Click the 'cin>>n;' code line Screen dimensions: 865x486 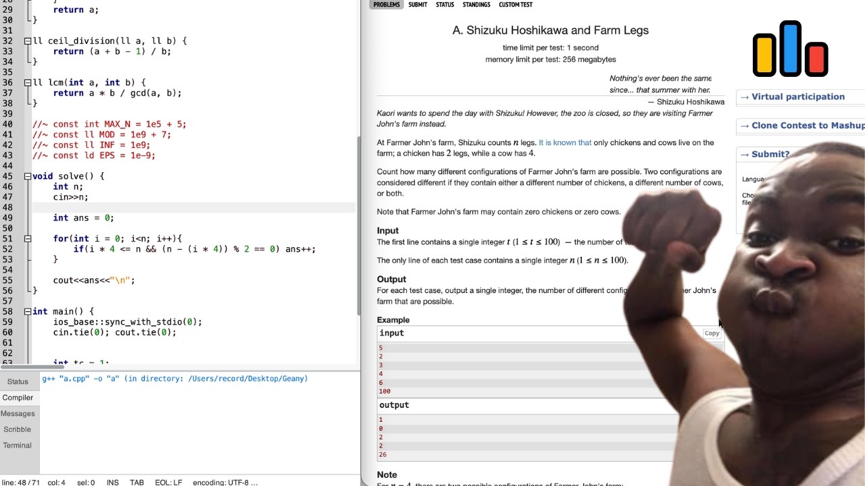tap(70, 197)
